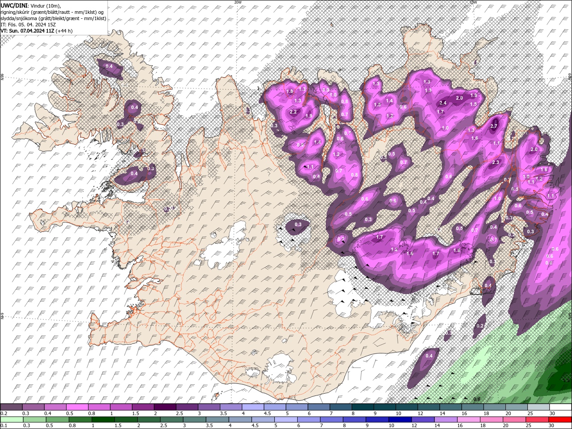Image resolution: width=572 pixels, height=429 pixels.
Task: Select the bright red swatch labeled 30 in the lower legend row
Action: pos(560,420)
